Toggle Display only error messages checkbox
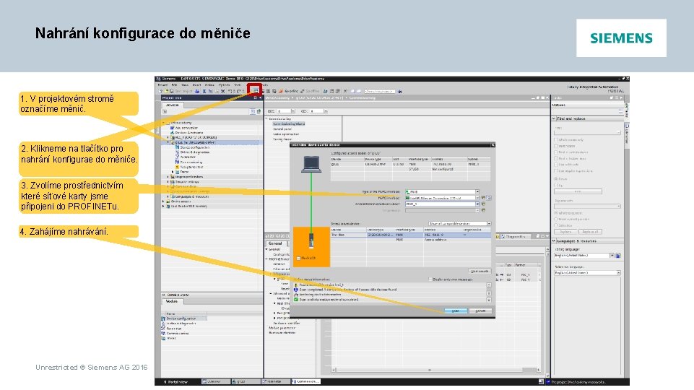 [430, 279]
